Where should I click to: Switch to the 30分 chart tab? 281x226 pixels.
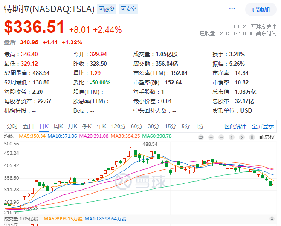pos(154,126)
